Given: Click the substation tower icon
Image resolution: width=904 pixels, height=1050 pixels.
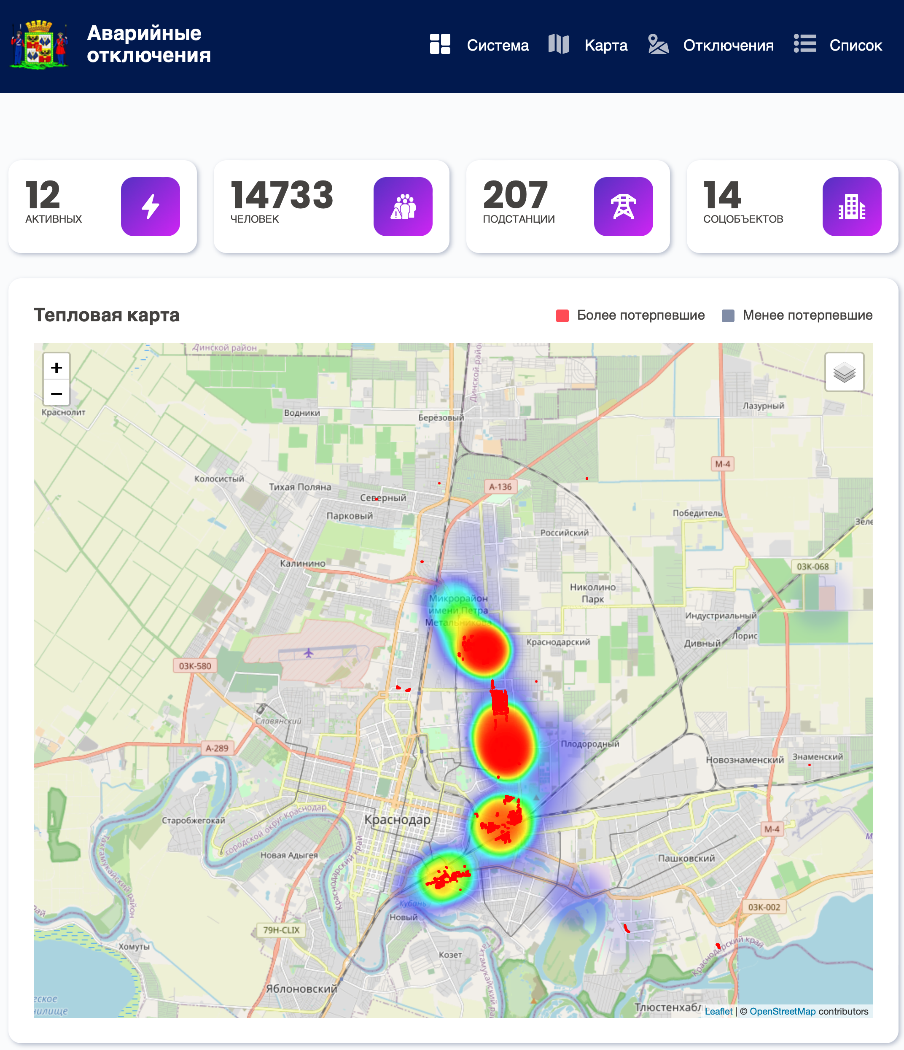Looking at the screenshot, I should [x=623, y=206].
